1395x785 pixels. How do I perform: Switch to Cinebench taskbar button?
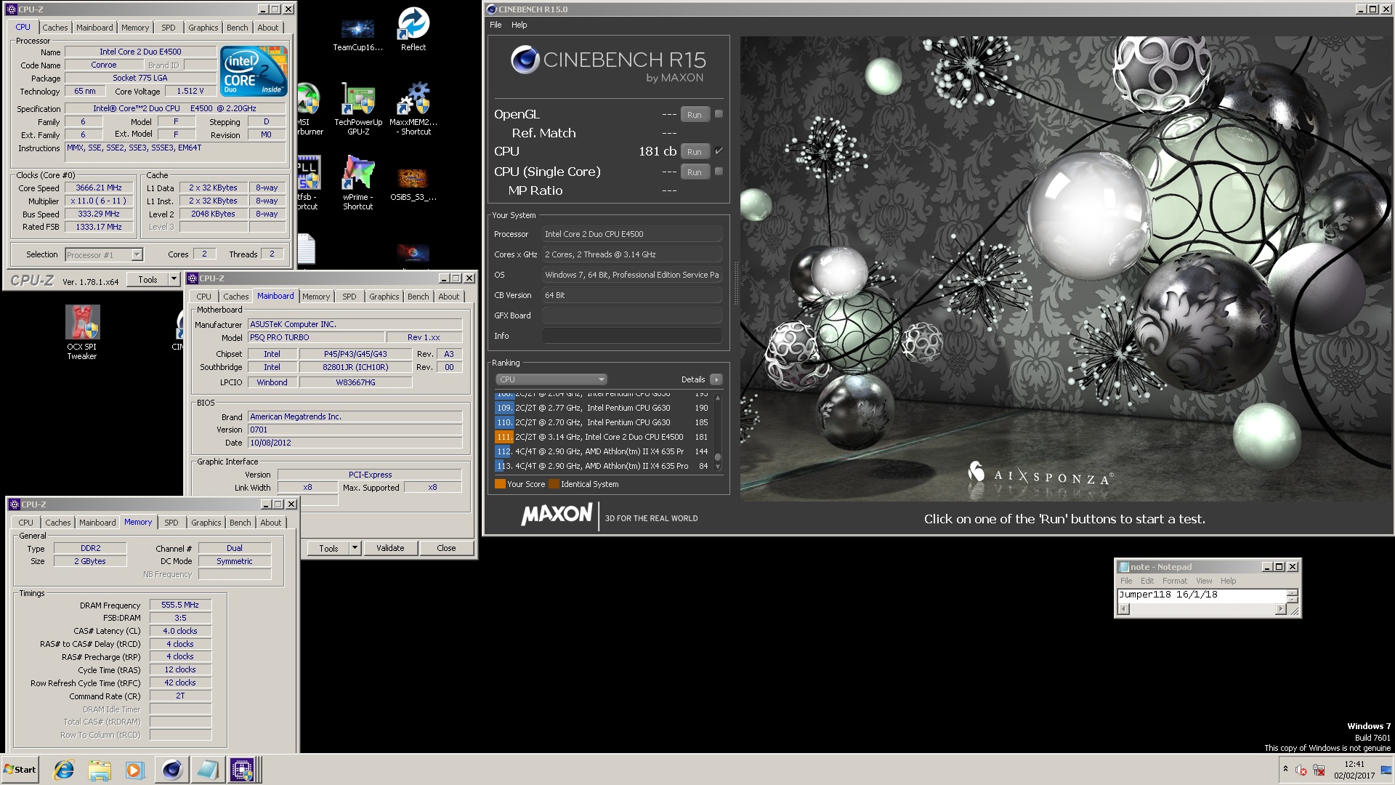tap(171, 770)
